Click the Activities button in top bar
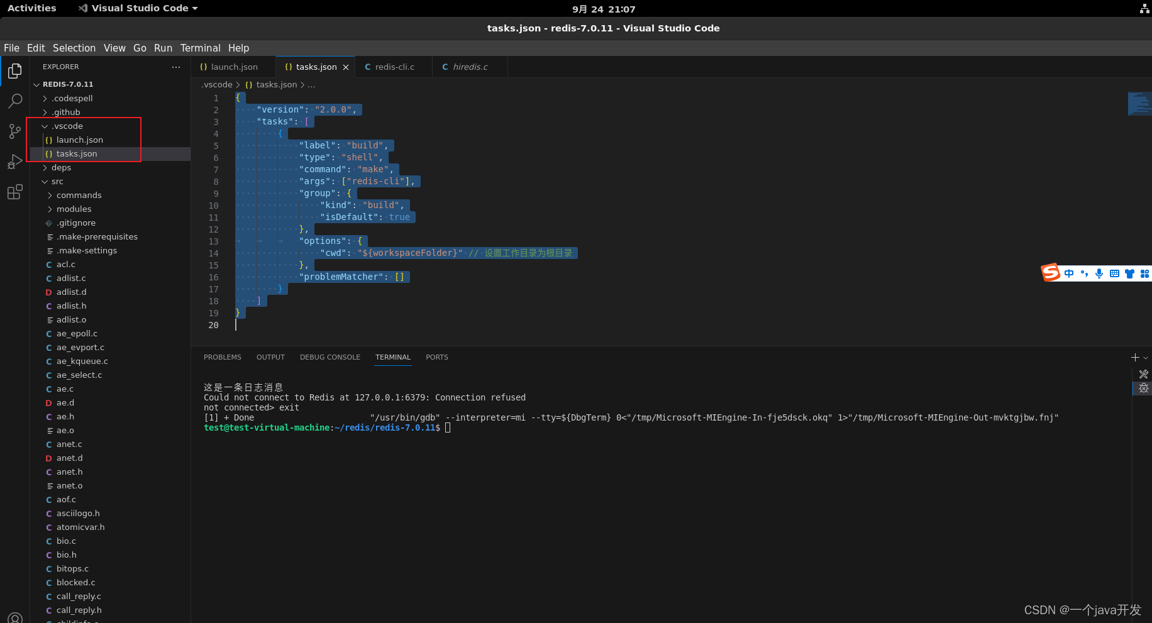This screenshot has height=623, width=1152. pyautogui.click(x=32, y=8)
